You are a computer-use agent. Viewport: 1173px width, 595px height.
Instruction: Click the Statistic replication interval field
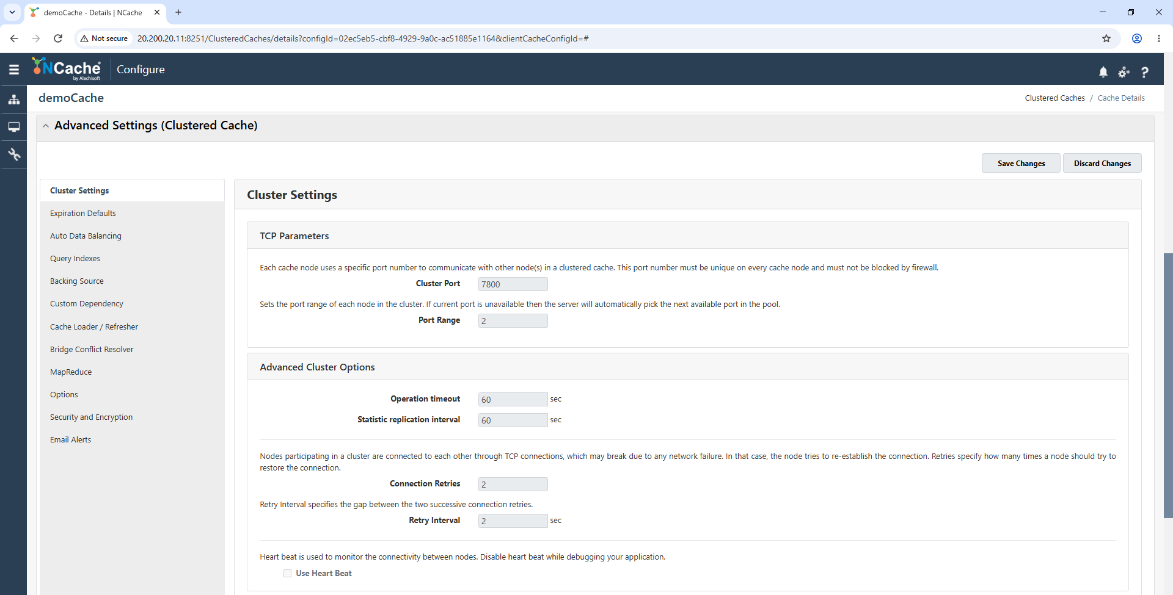513,420
